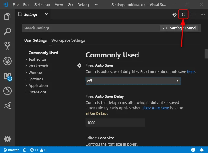This screenshot has height=153, width=208.
Task: Close the Settings editor tab
Action: point(46,14)
